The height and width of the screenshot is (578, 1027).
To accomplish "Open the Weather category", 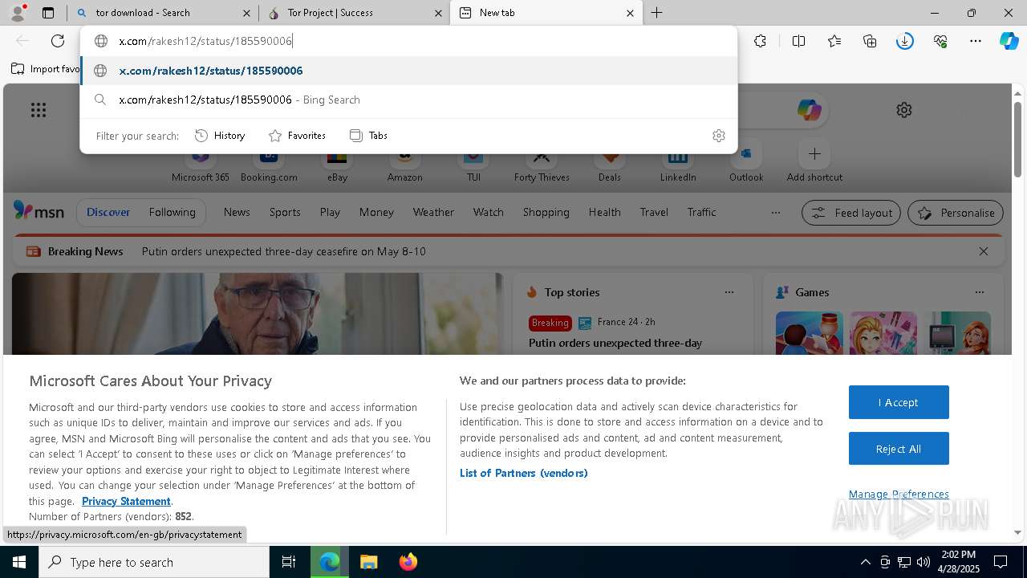I will (433, 212).
